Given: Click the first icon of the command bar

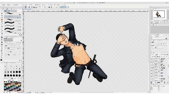Looking at the screenshot, I should coord(24,7).
